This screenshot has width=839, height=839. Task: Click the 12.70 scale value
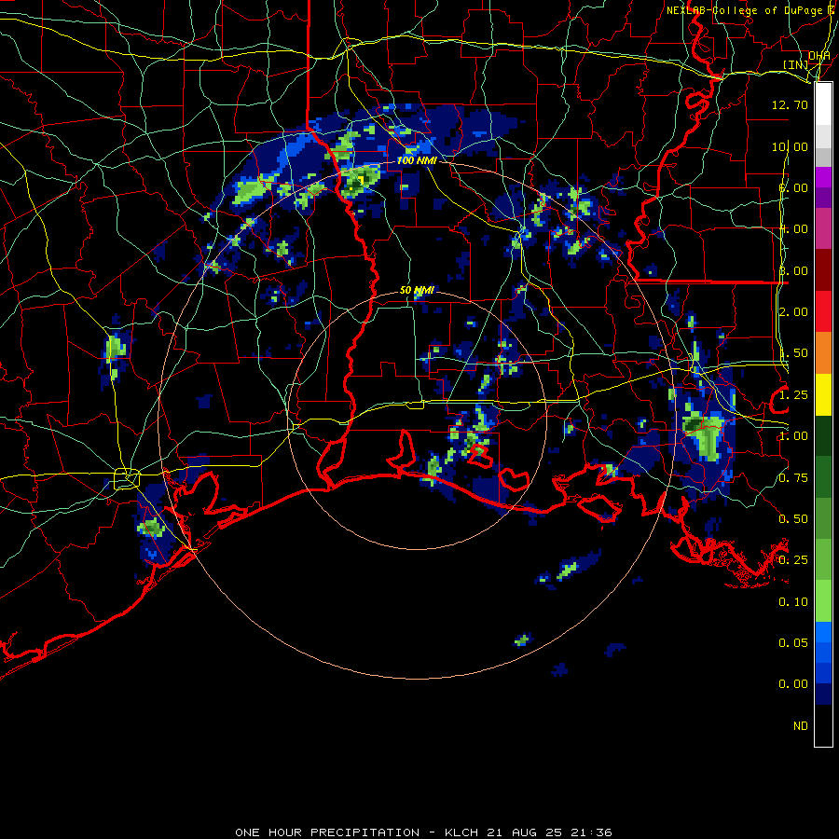point(790,104)
